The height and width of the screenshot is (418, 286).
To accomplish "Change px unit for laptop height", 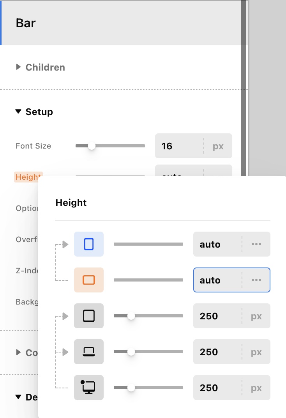I will 256,352.
